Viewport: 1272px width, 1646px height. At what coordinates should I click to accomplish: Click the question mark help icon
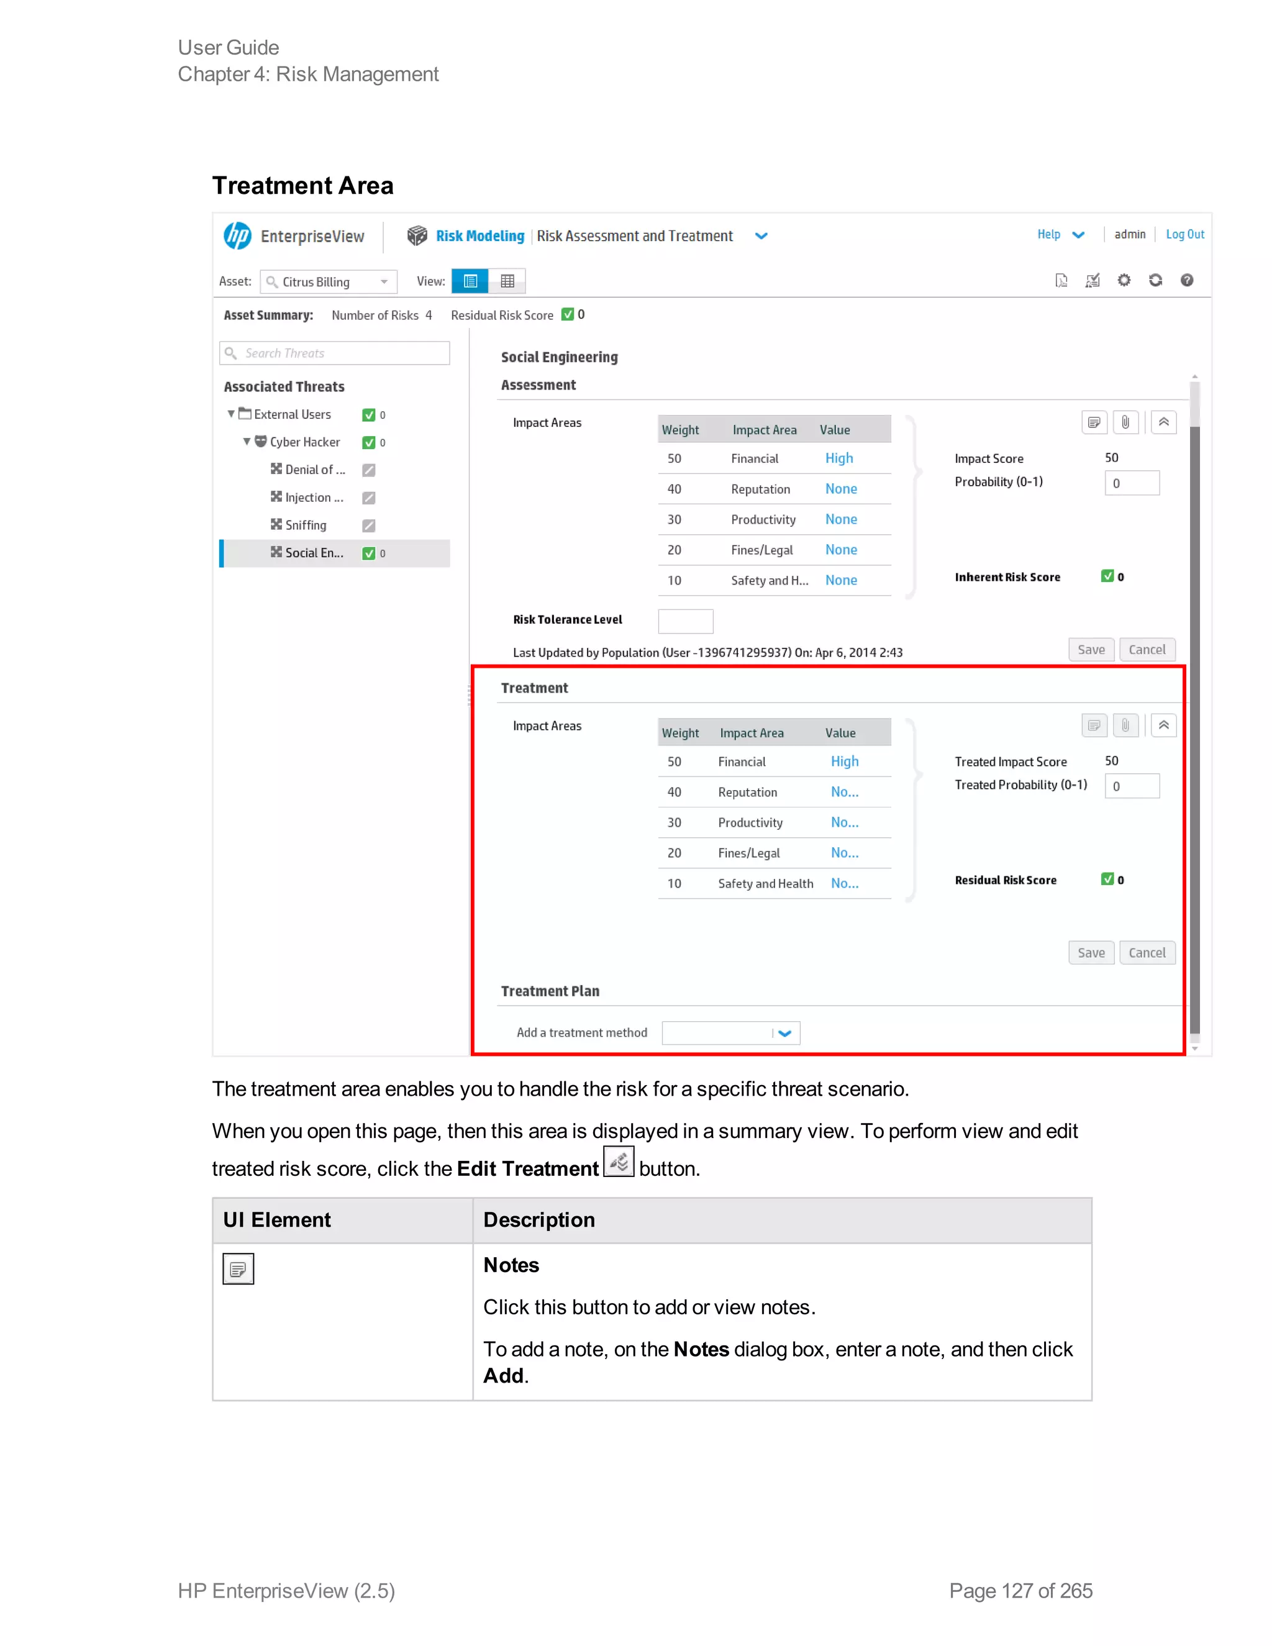point(1187,280)
